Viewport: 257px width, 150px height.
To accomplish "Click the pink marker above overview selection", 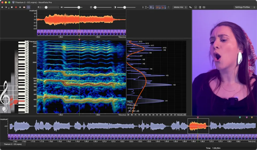I will click(198, 117).
